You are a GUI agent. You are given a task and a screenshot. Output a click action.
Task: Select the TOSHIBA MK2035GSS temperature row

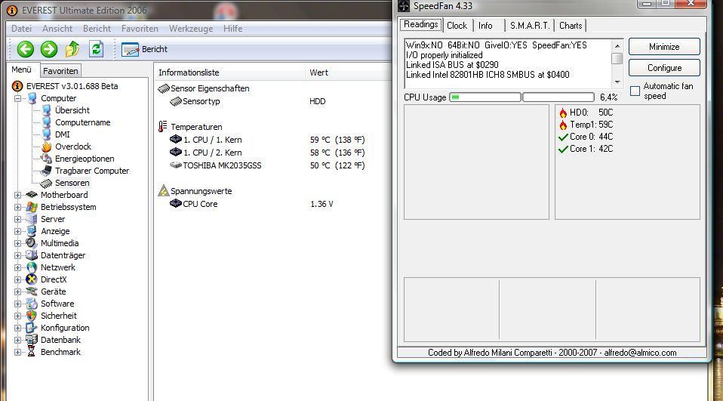point(267,165)
